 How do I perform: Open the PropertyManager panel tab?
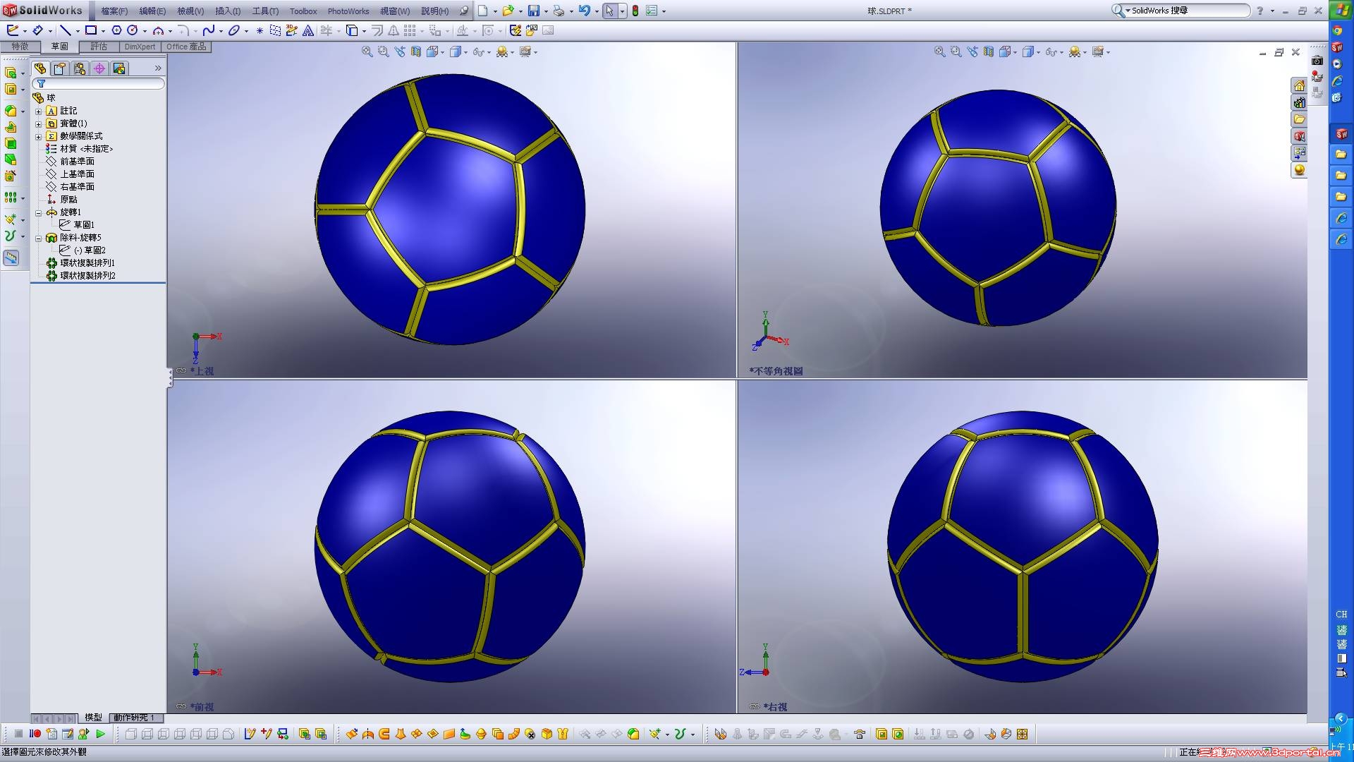[60, 68]
